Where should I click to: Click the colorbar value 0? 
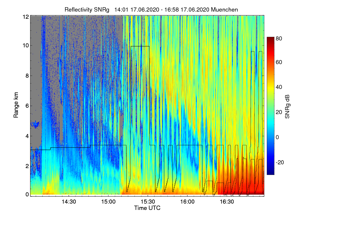(277, 137)
